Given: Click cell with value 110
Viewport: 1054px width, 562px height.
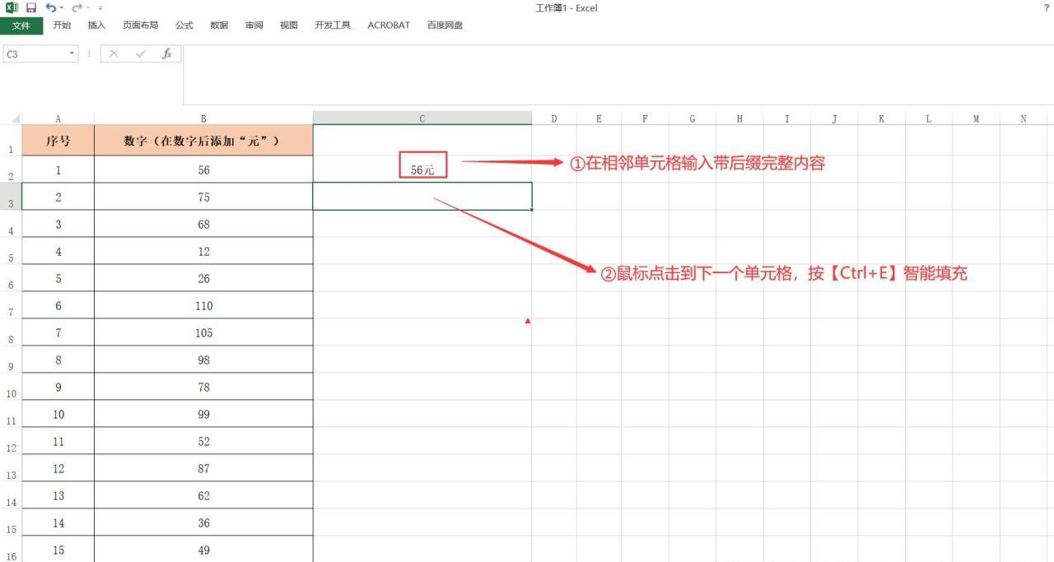Looking at the screenshot, I should click(x=203, y=305).
